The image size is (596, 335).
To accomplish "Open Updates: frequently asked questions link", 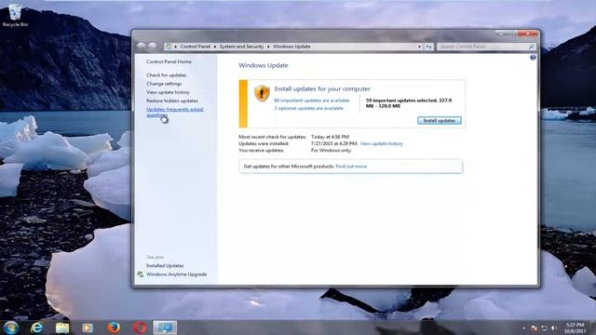I will 174,112.
